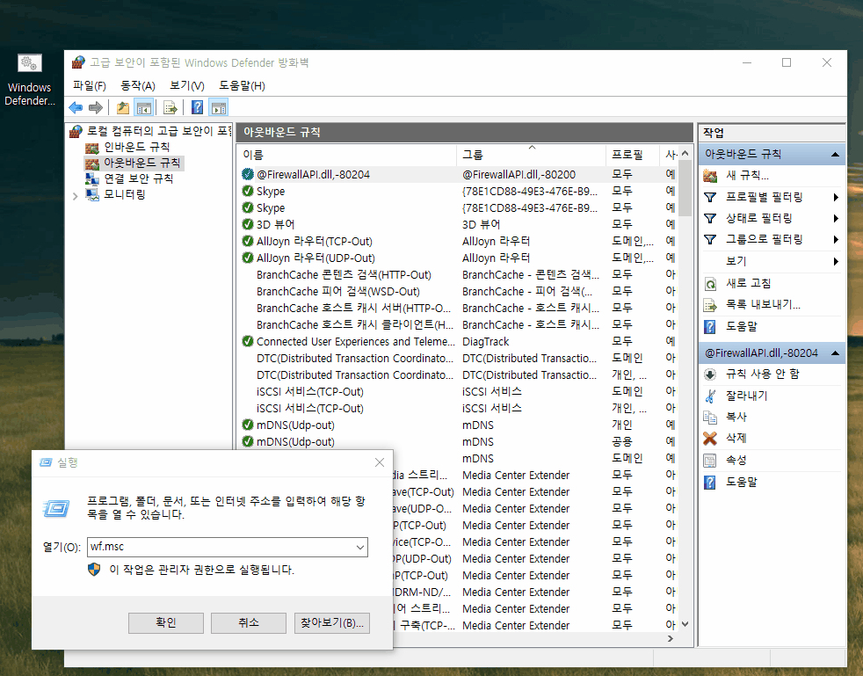The height and width of the screenshot is (676, 863).
Task: Click the 삭제 action label
Action: coord(736,438)
